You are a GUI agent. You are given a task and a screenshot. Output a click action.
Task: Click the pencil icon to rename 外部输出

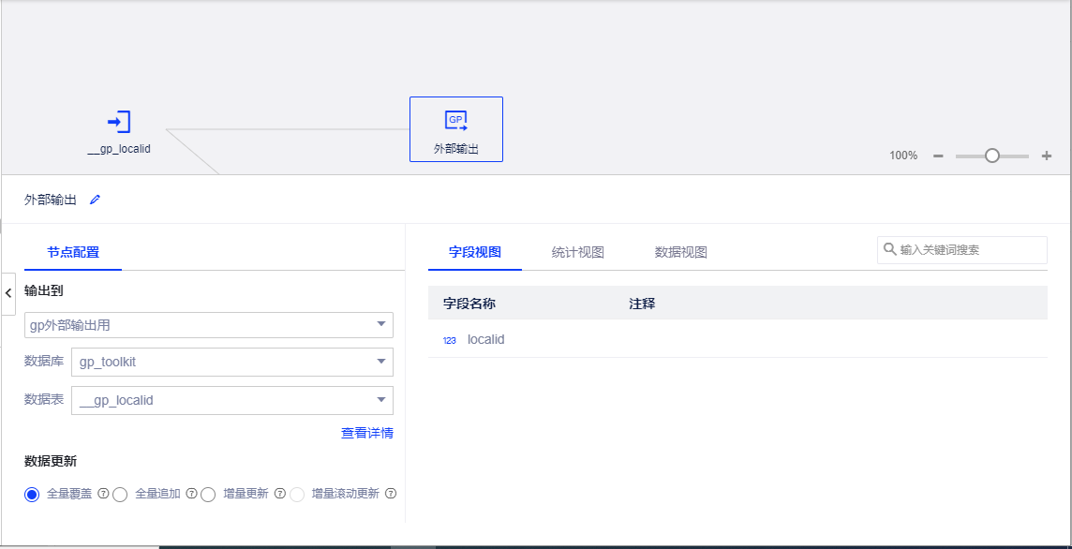pos(94,200)
